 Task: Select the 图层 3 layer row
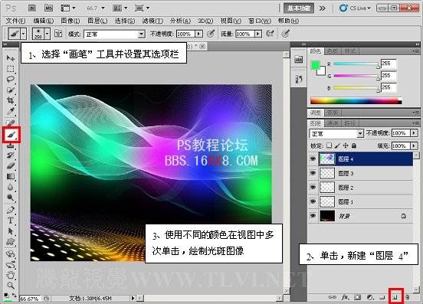click(360, 173)
